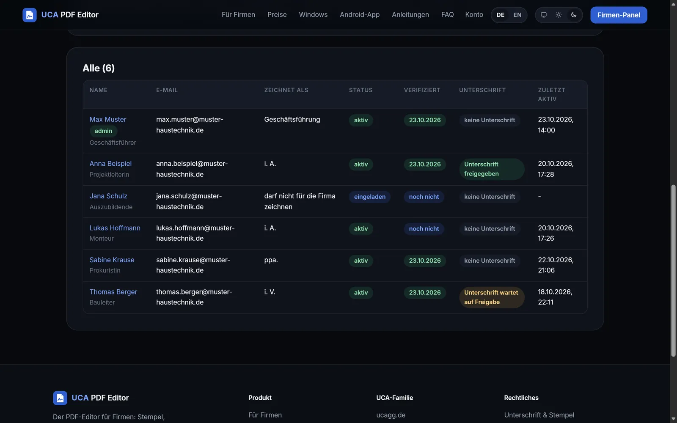The width and height of the screenshot is (677, 423).
Task: Click the 'Unterschrift wartet auf Freigabe' badge
Action: point(492,297)
